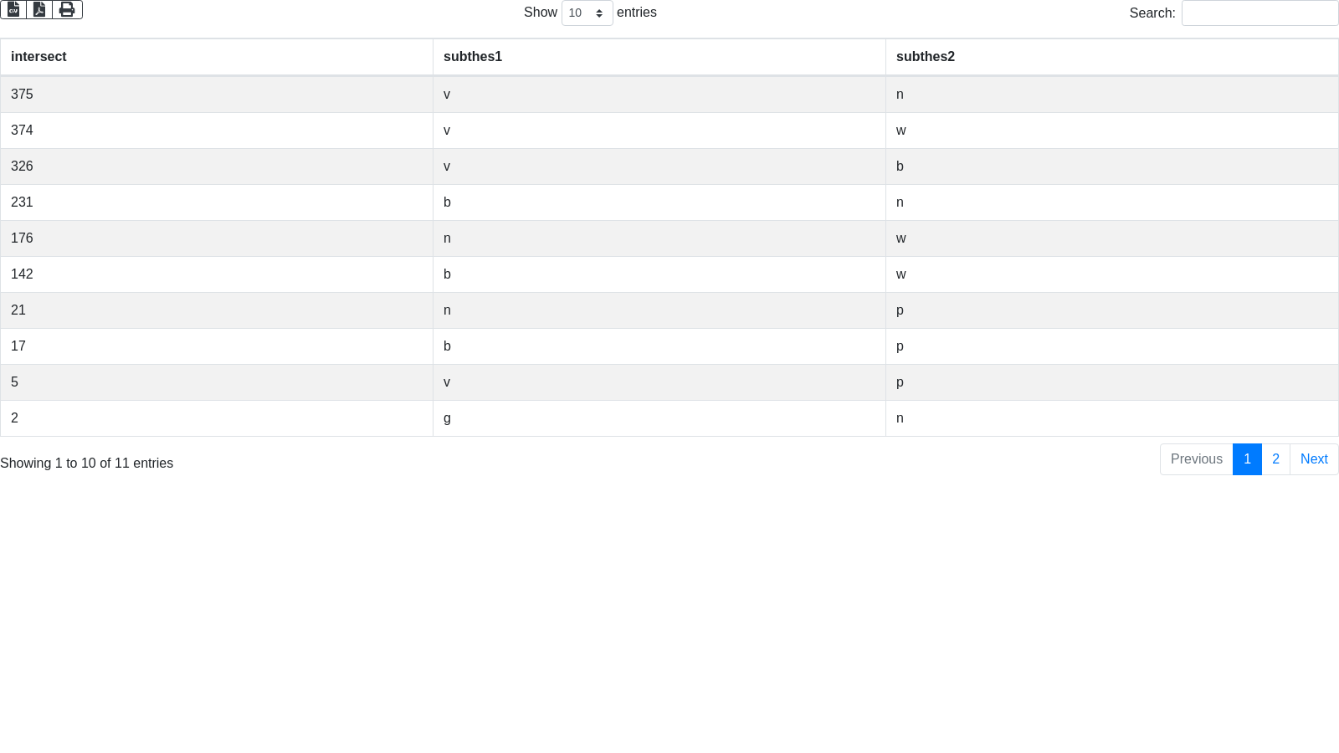Select current page 1 button
Image resolution: width=1339 pixels, height=753 pixels.
point(1247,459)
